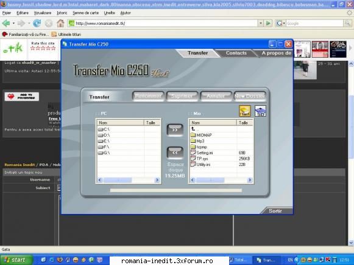Open Familiarizati-va cu Firefox bookmark
This screenshot has width=354, height=265.
(26, 34)
